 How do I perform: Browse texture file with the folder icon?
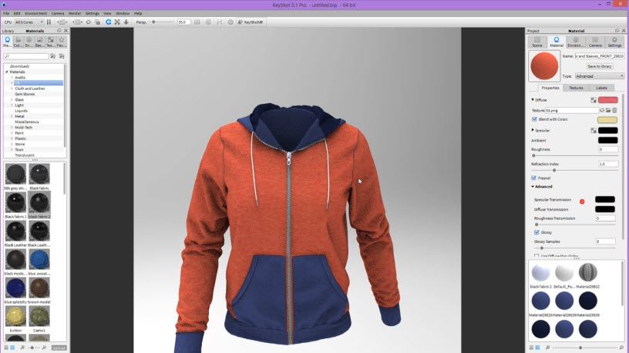click(608, 110)
